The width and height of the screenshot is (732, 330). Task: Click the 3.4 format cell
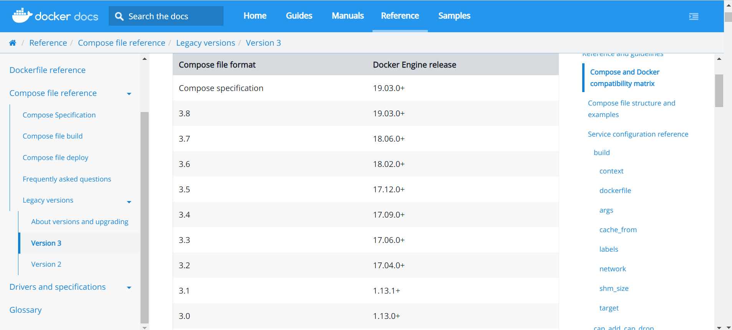[x=184, y=214]
